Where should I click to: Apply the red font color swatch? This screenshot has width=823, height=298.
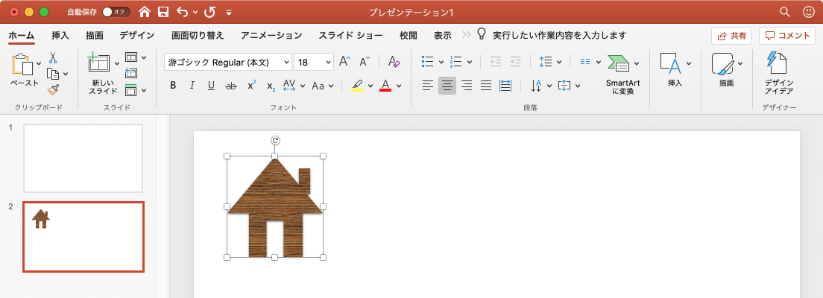[385, 86]
